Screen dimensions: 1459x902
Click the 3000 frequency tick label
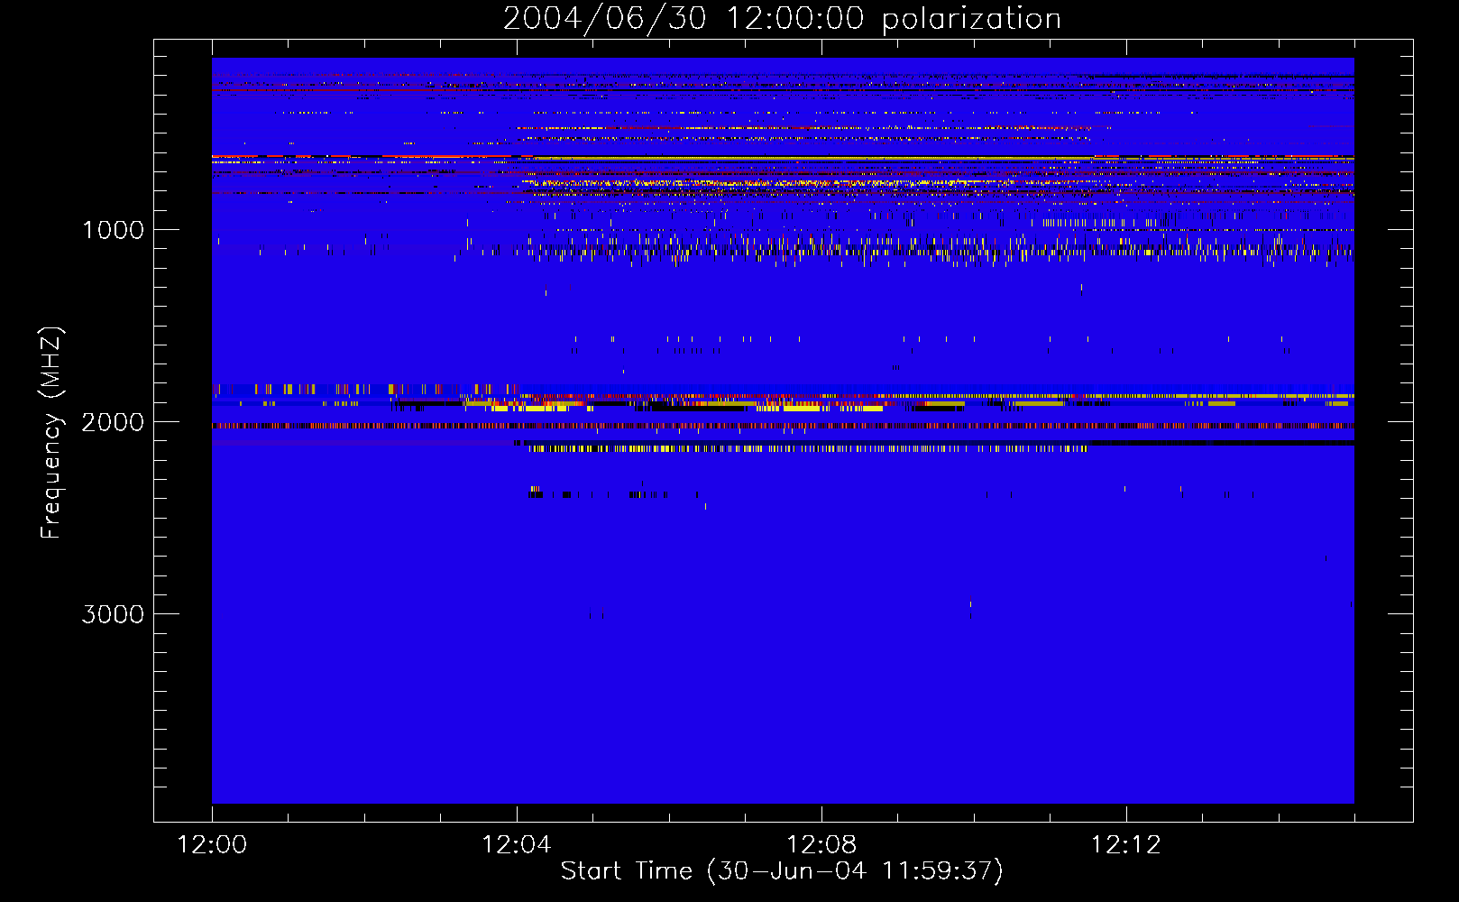113,614
